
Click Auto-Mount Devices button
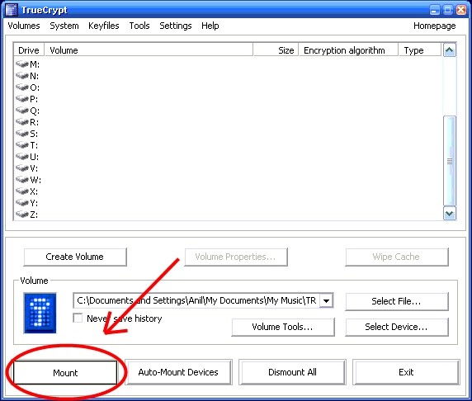178,372
